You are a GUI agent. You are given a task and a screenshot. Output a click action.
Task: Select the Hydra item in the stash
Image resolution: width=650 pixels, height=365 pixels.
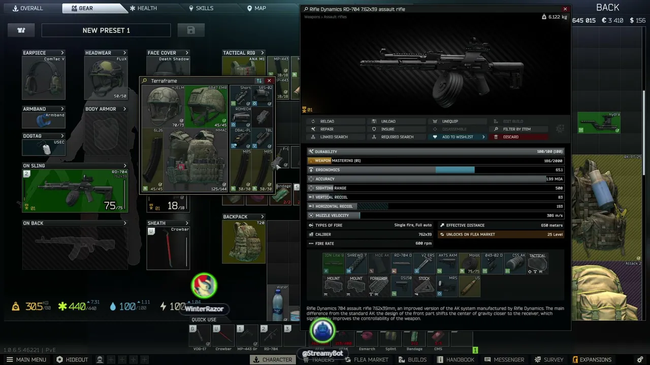(599, 123)
